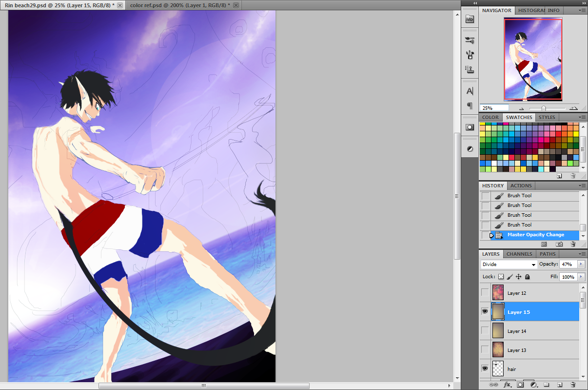The height and width of the screenshot is (390, 588).
Task: Click the Navigator zoom percentage field
Action: pyautogui.click(x=494, y=108)
